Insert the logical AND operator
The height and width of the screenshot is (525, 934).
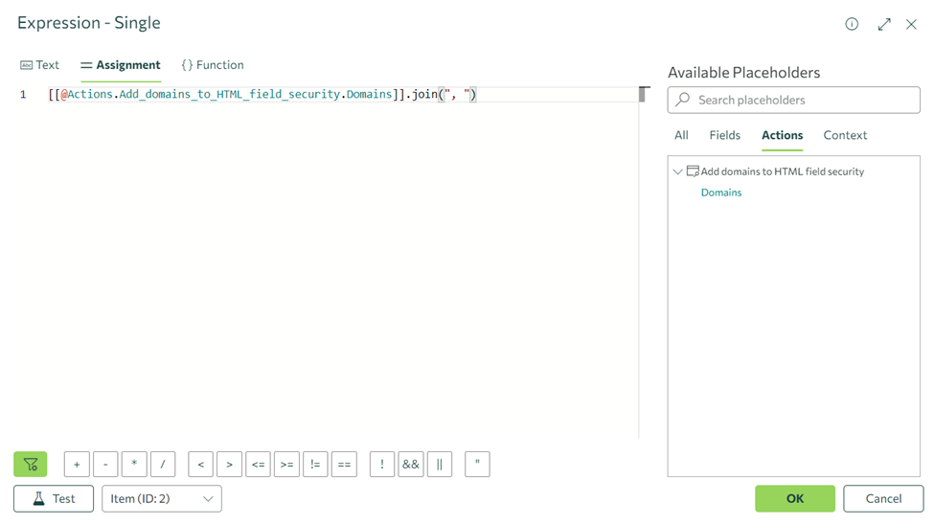click(x=411, y=465)
